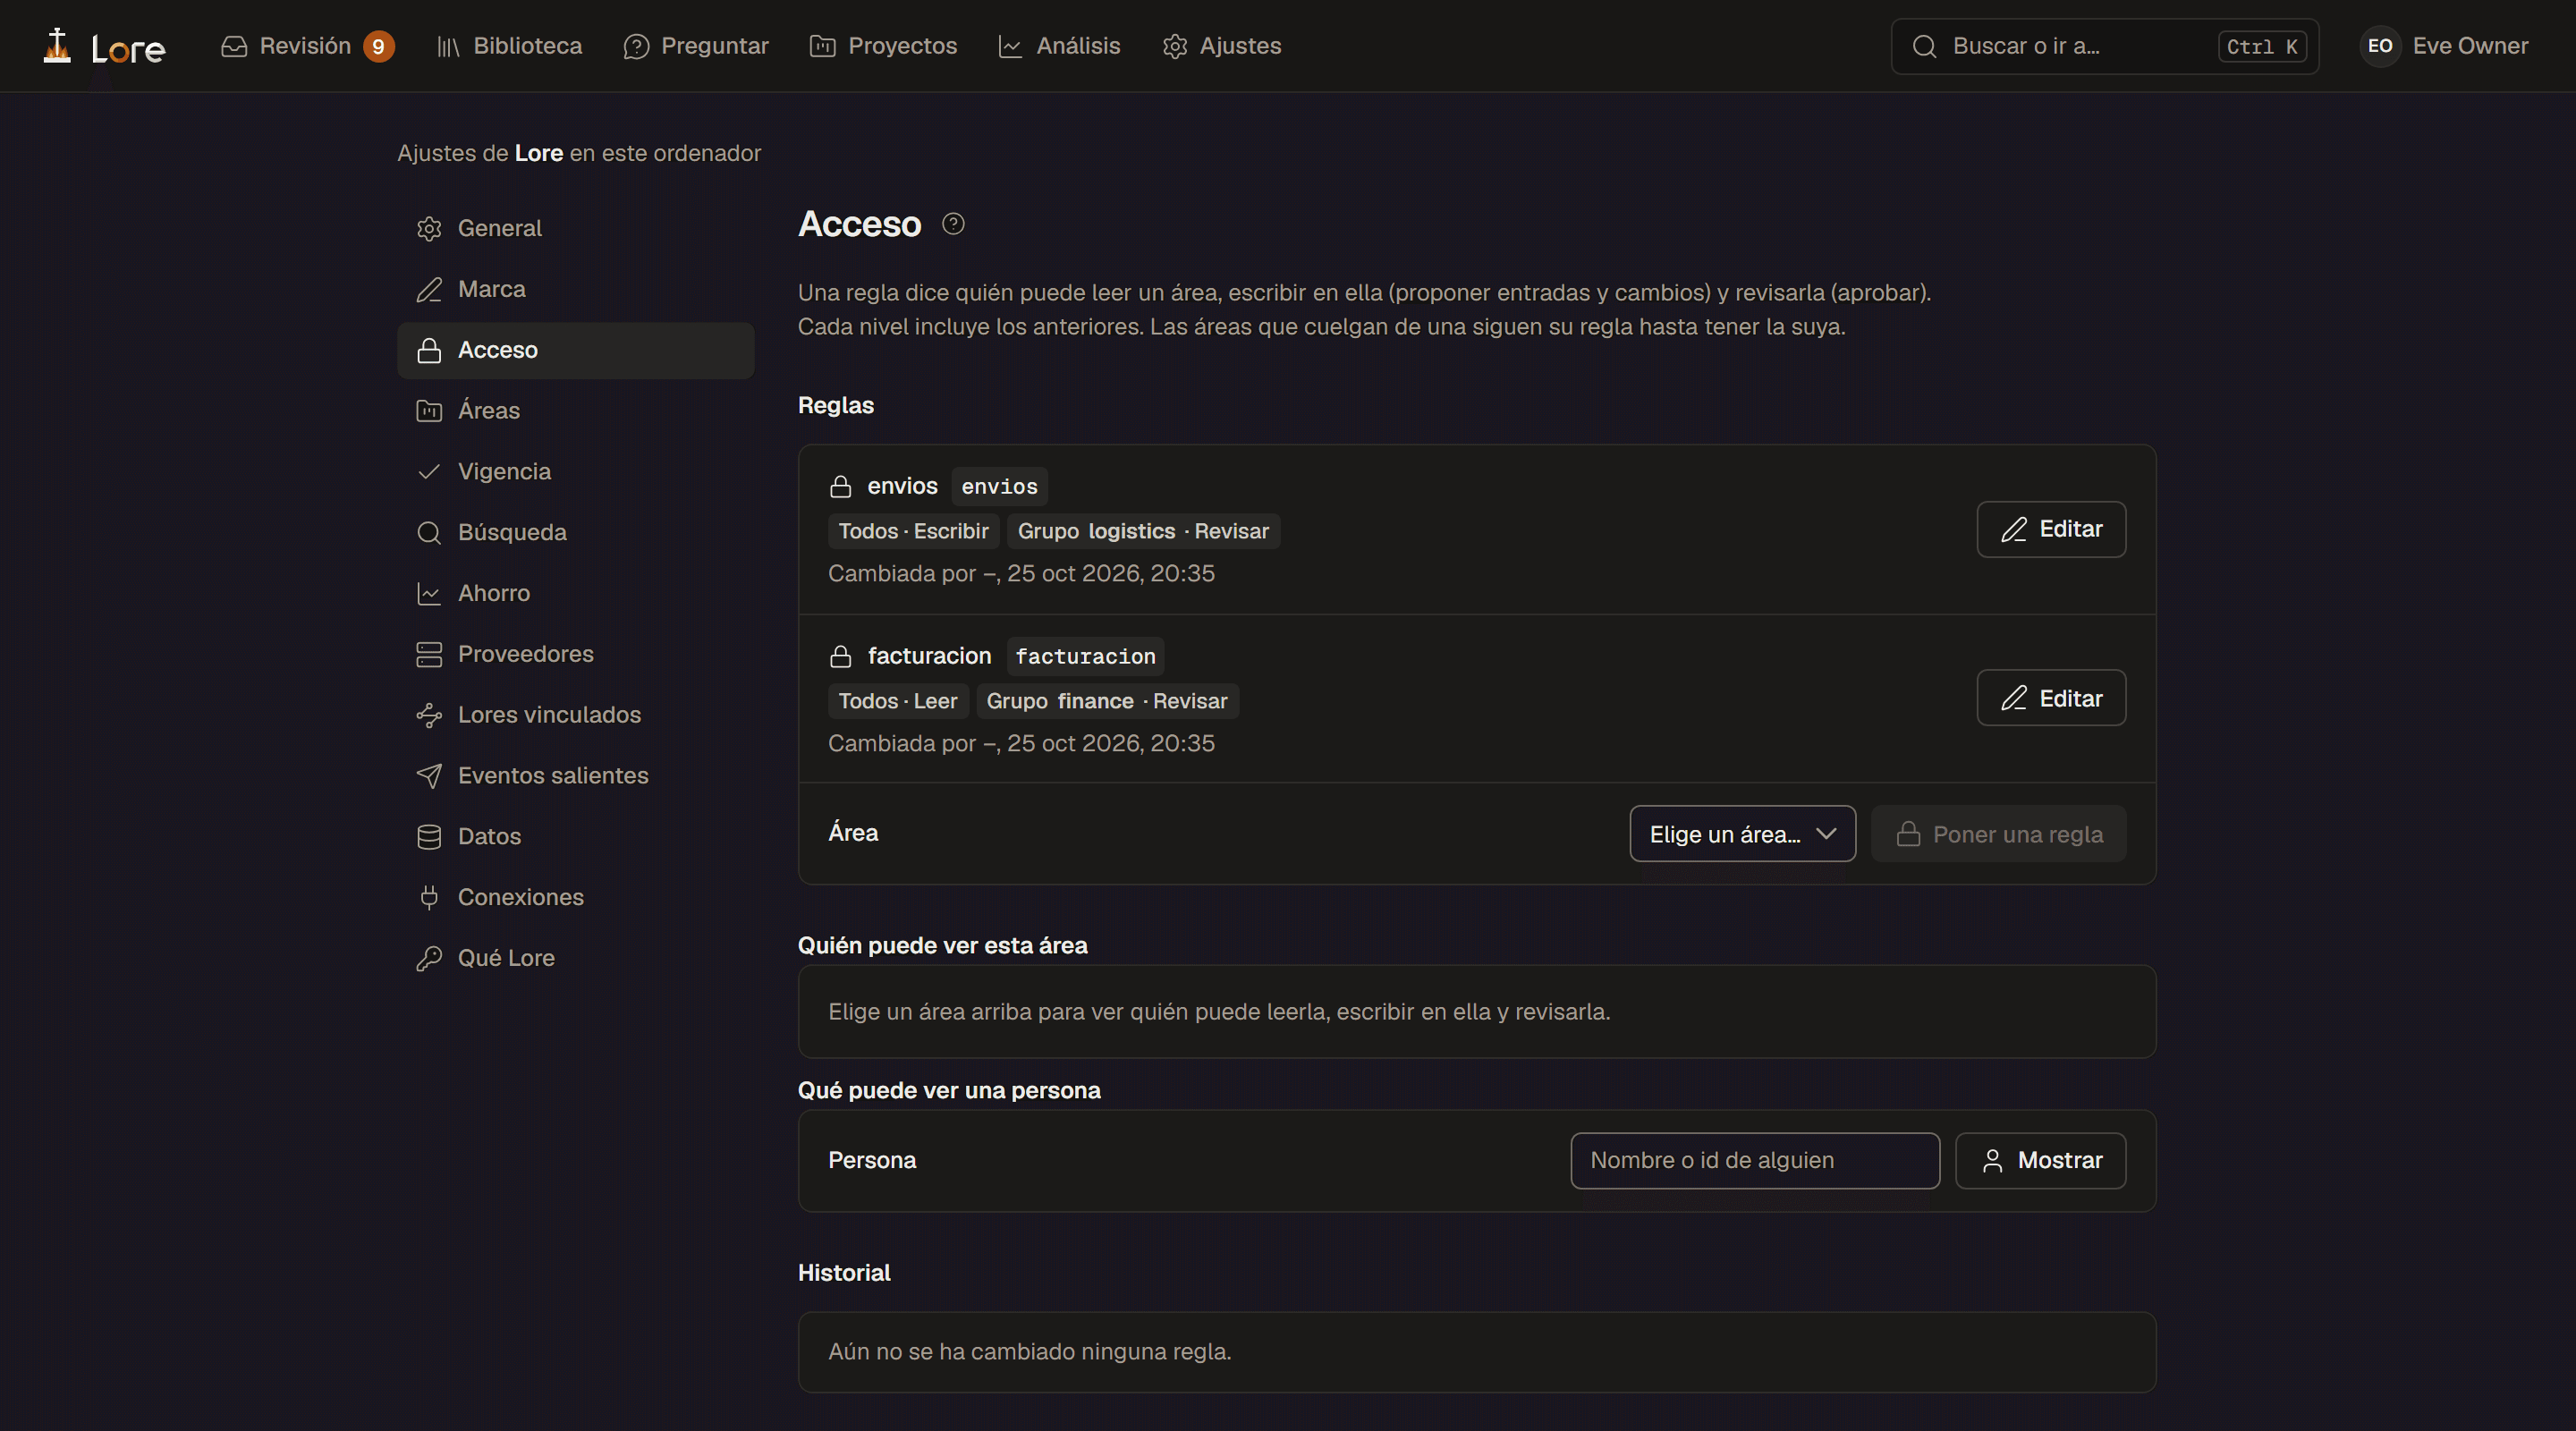
Task: Click the Análisis chart icon
Action: [1010, 46]
